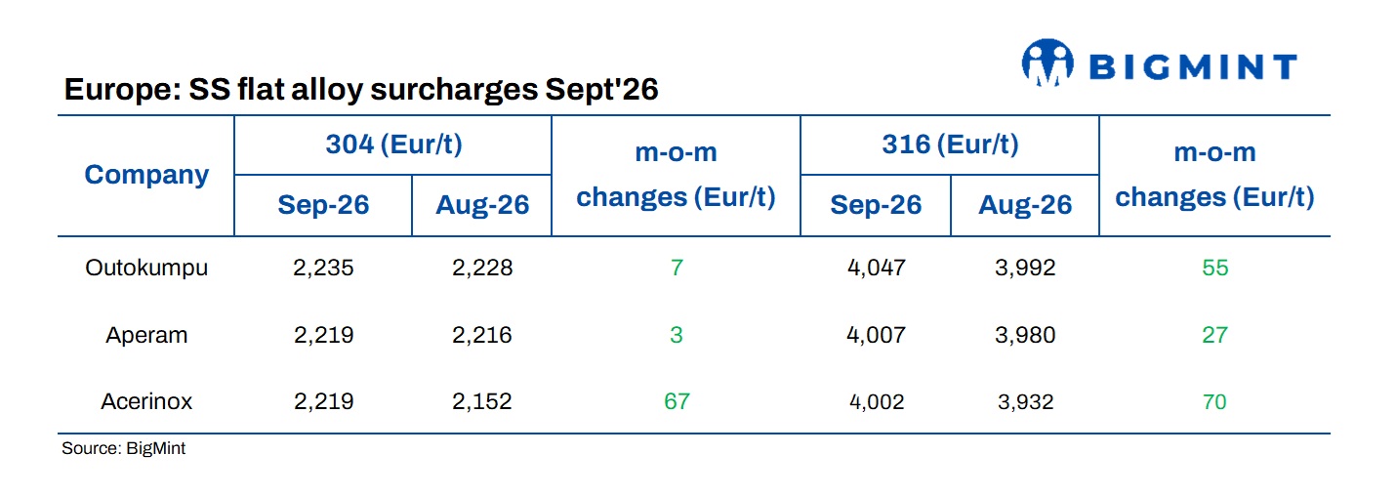Viewport: 1396px width, 496px height.
Task: Select the Outokumpu row label
Action: click(x=146, y=268)
